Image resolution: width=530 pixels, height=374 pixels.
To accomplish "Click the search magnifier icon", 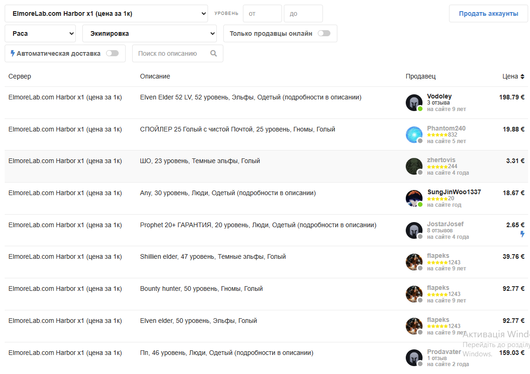I will [x=214, y=53].
